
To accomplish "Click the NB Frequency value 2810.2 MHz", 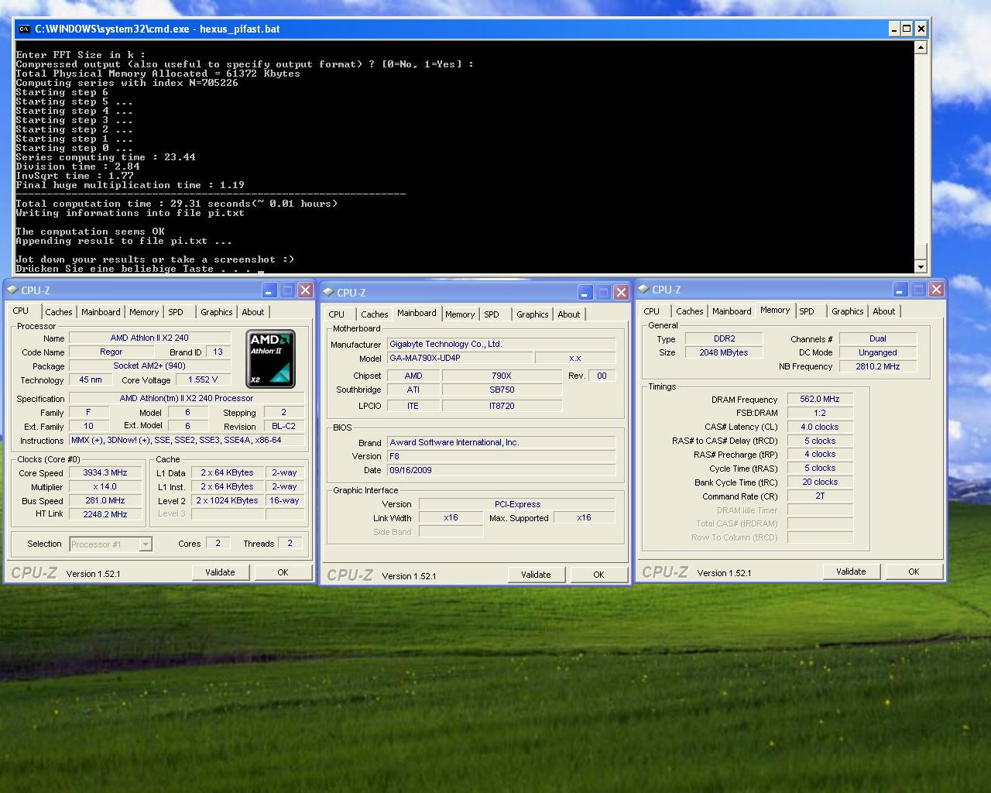I will [x=878, y=366].
